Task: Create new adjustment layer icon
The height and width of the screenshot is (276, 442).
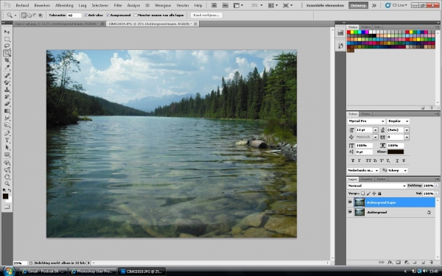Action: tap(407, 262)
